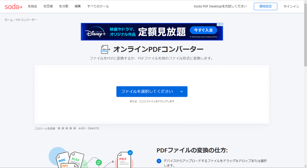Image resolution: width=307 pixels, height=168 pixels.
Task: Open the ad info icon on banner
Action: tap(218, 25)
